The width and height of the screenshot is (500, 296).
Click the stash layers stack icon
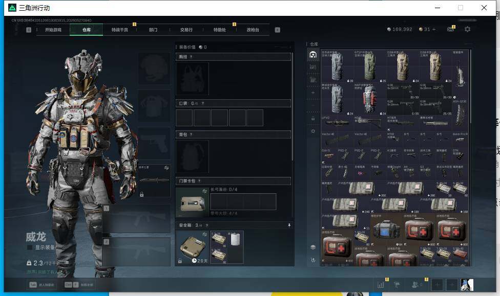(313, 247)
